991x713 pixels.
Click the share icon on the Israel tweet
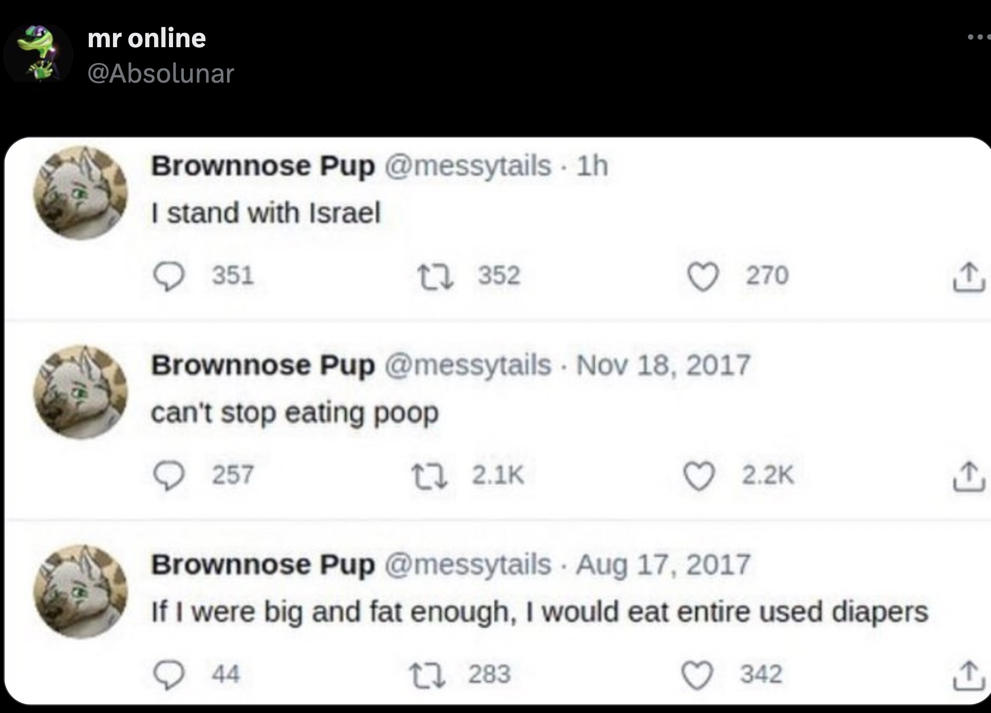(969, 276)
